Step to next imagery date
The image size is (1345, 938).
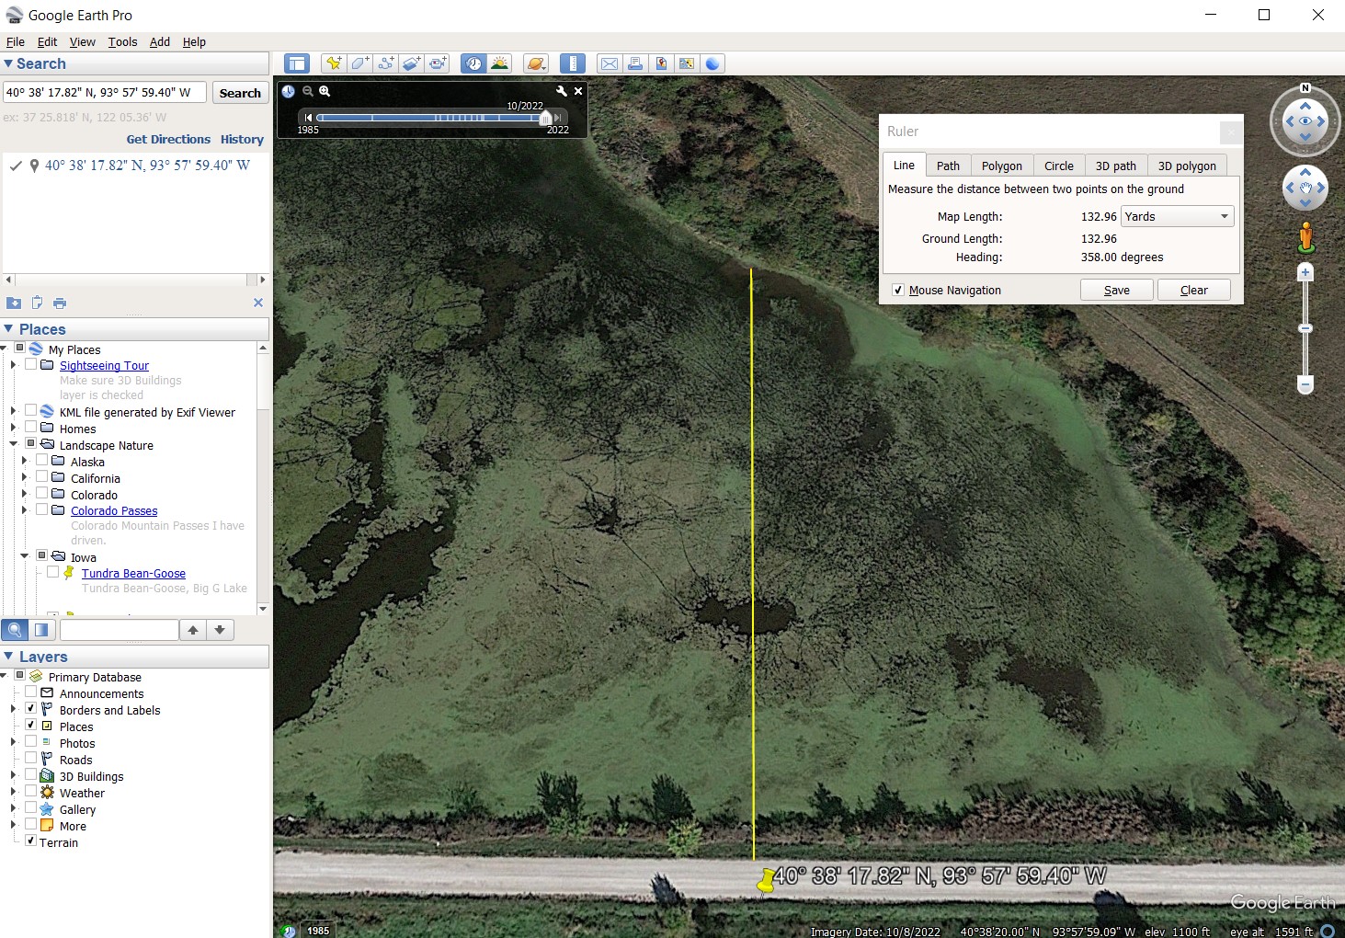(557, 118)
